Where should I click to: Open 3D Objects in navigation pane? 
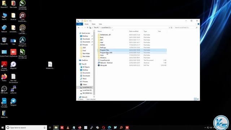click(86, 67)
